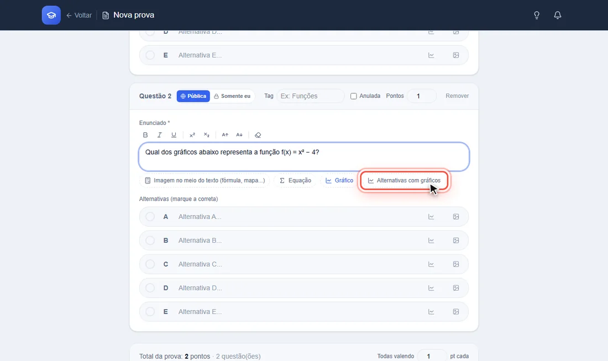Mark Alternativa C as correct
This screenshot has width=608, height=361.
[x=150, y=264]
